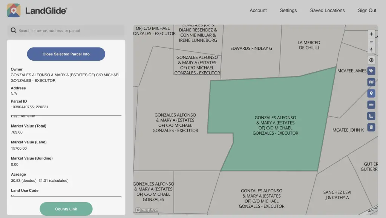Open the folded map layers icon
The height and width of the screenshot is (218, 386).
pyautogui.click(x=371, y=82)
